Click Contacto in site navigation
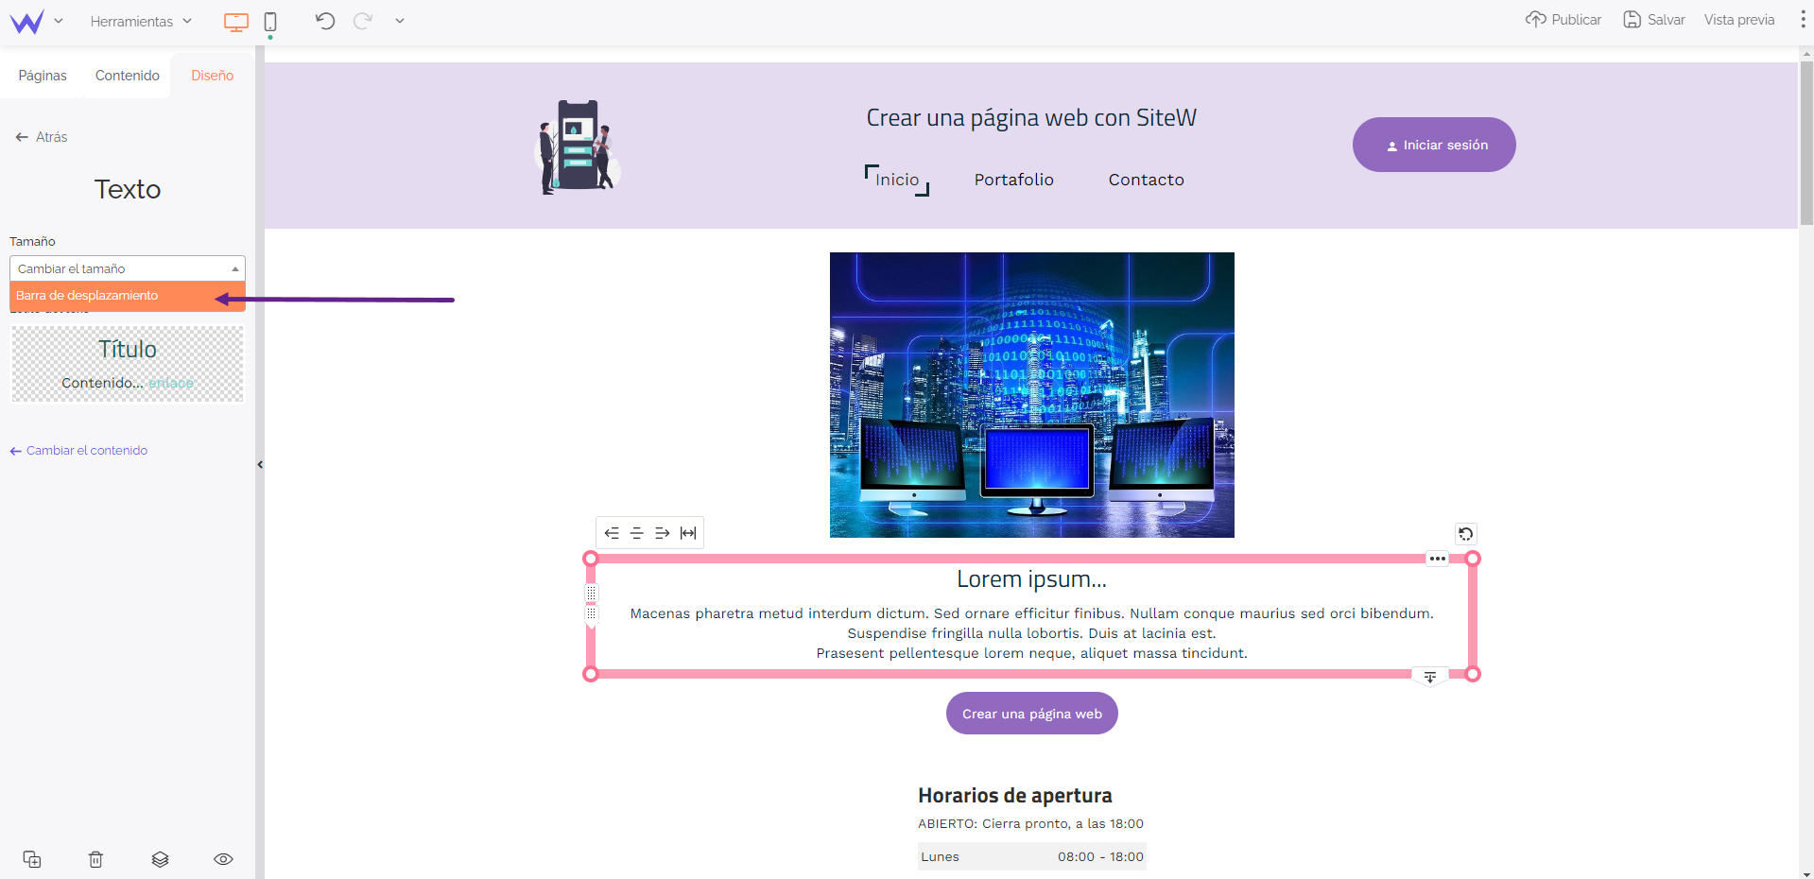This screenshot has width=1814, height=879. point(1147,180)
